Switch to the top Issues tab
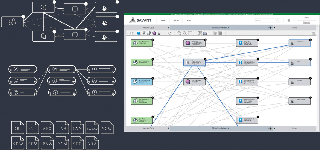This screenshot has width=320, height=150. tap(294, 27)
